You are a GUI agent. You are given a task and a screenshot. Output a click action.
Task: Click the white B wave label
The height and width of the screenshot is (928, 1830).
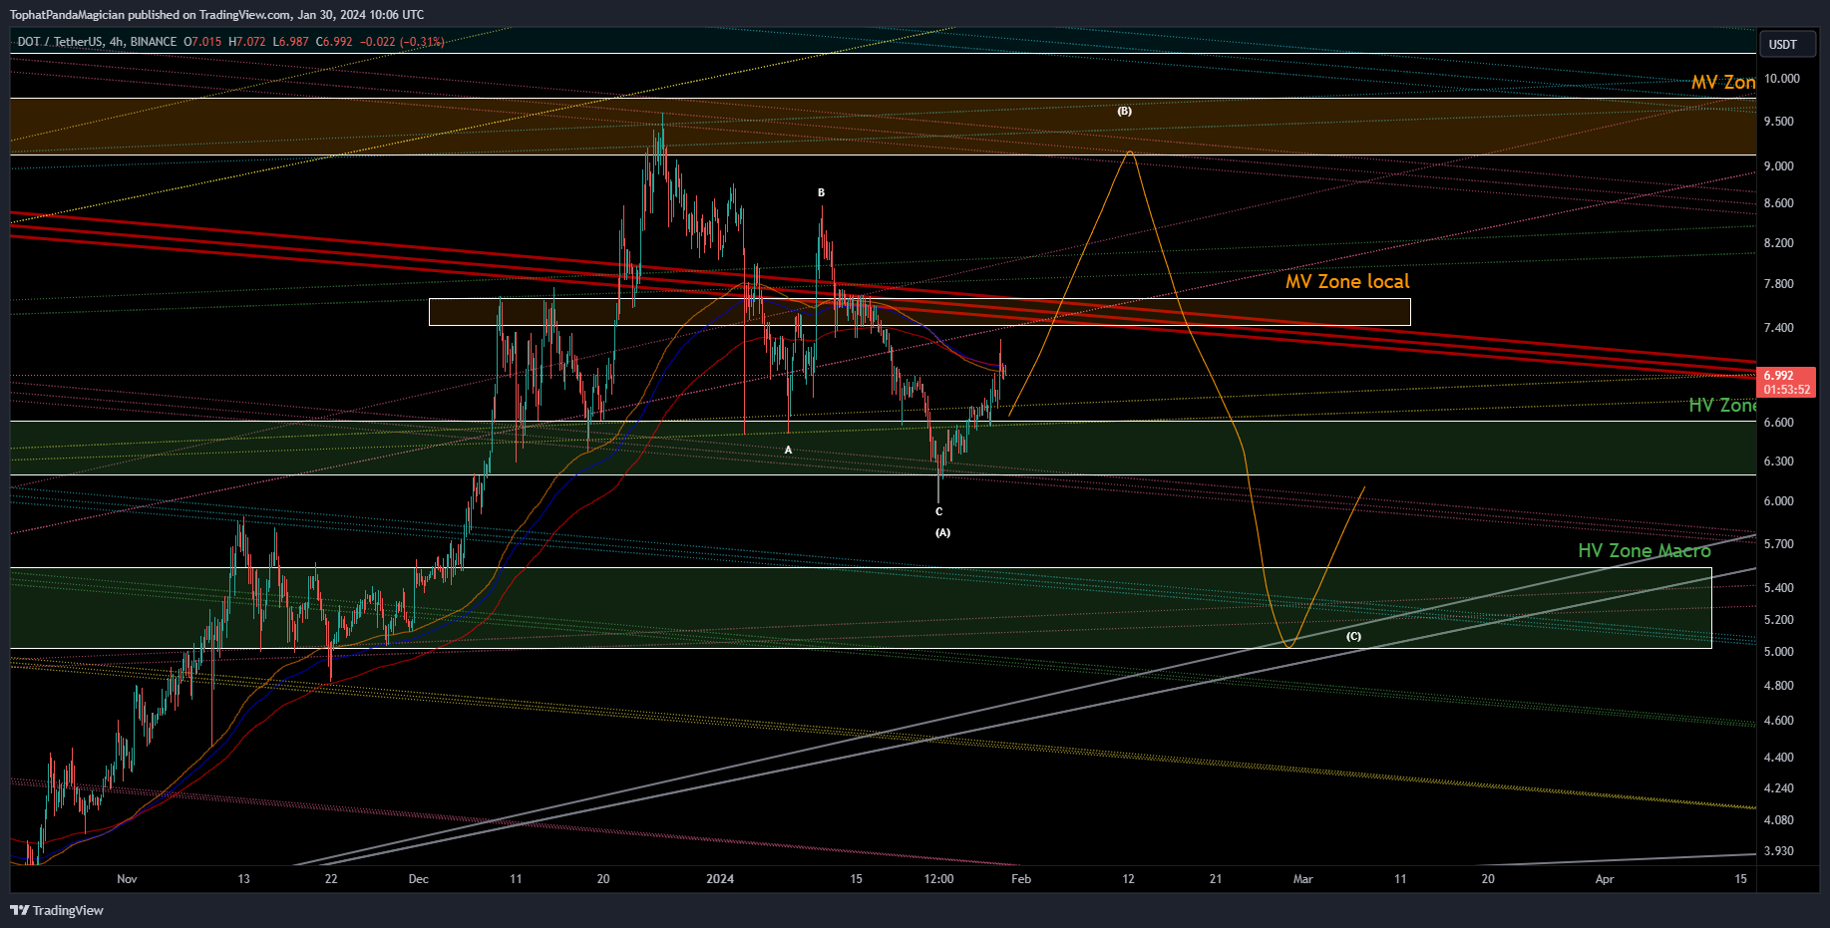coord(821,192)
